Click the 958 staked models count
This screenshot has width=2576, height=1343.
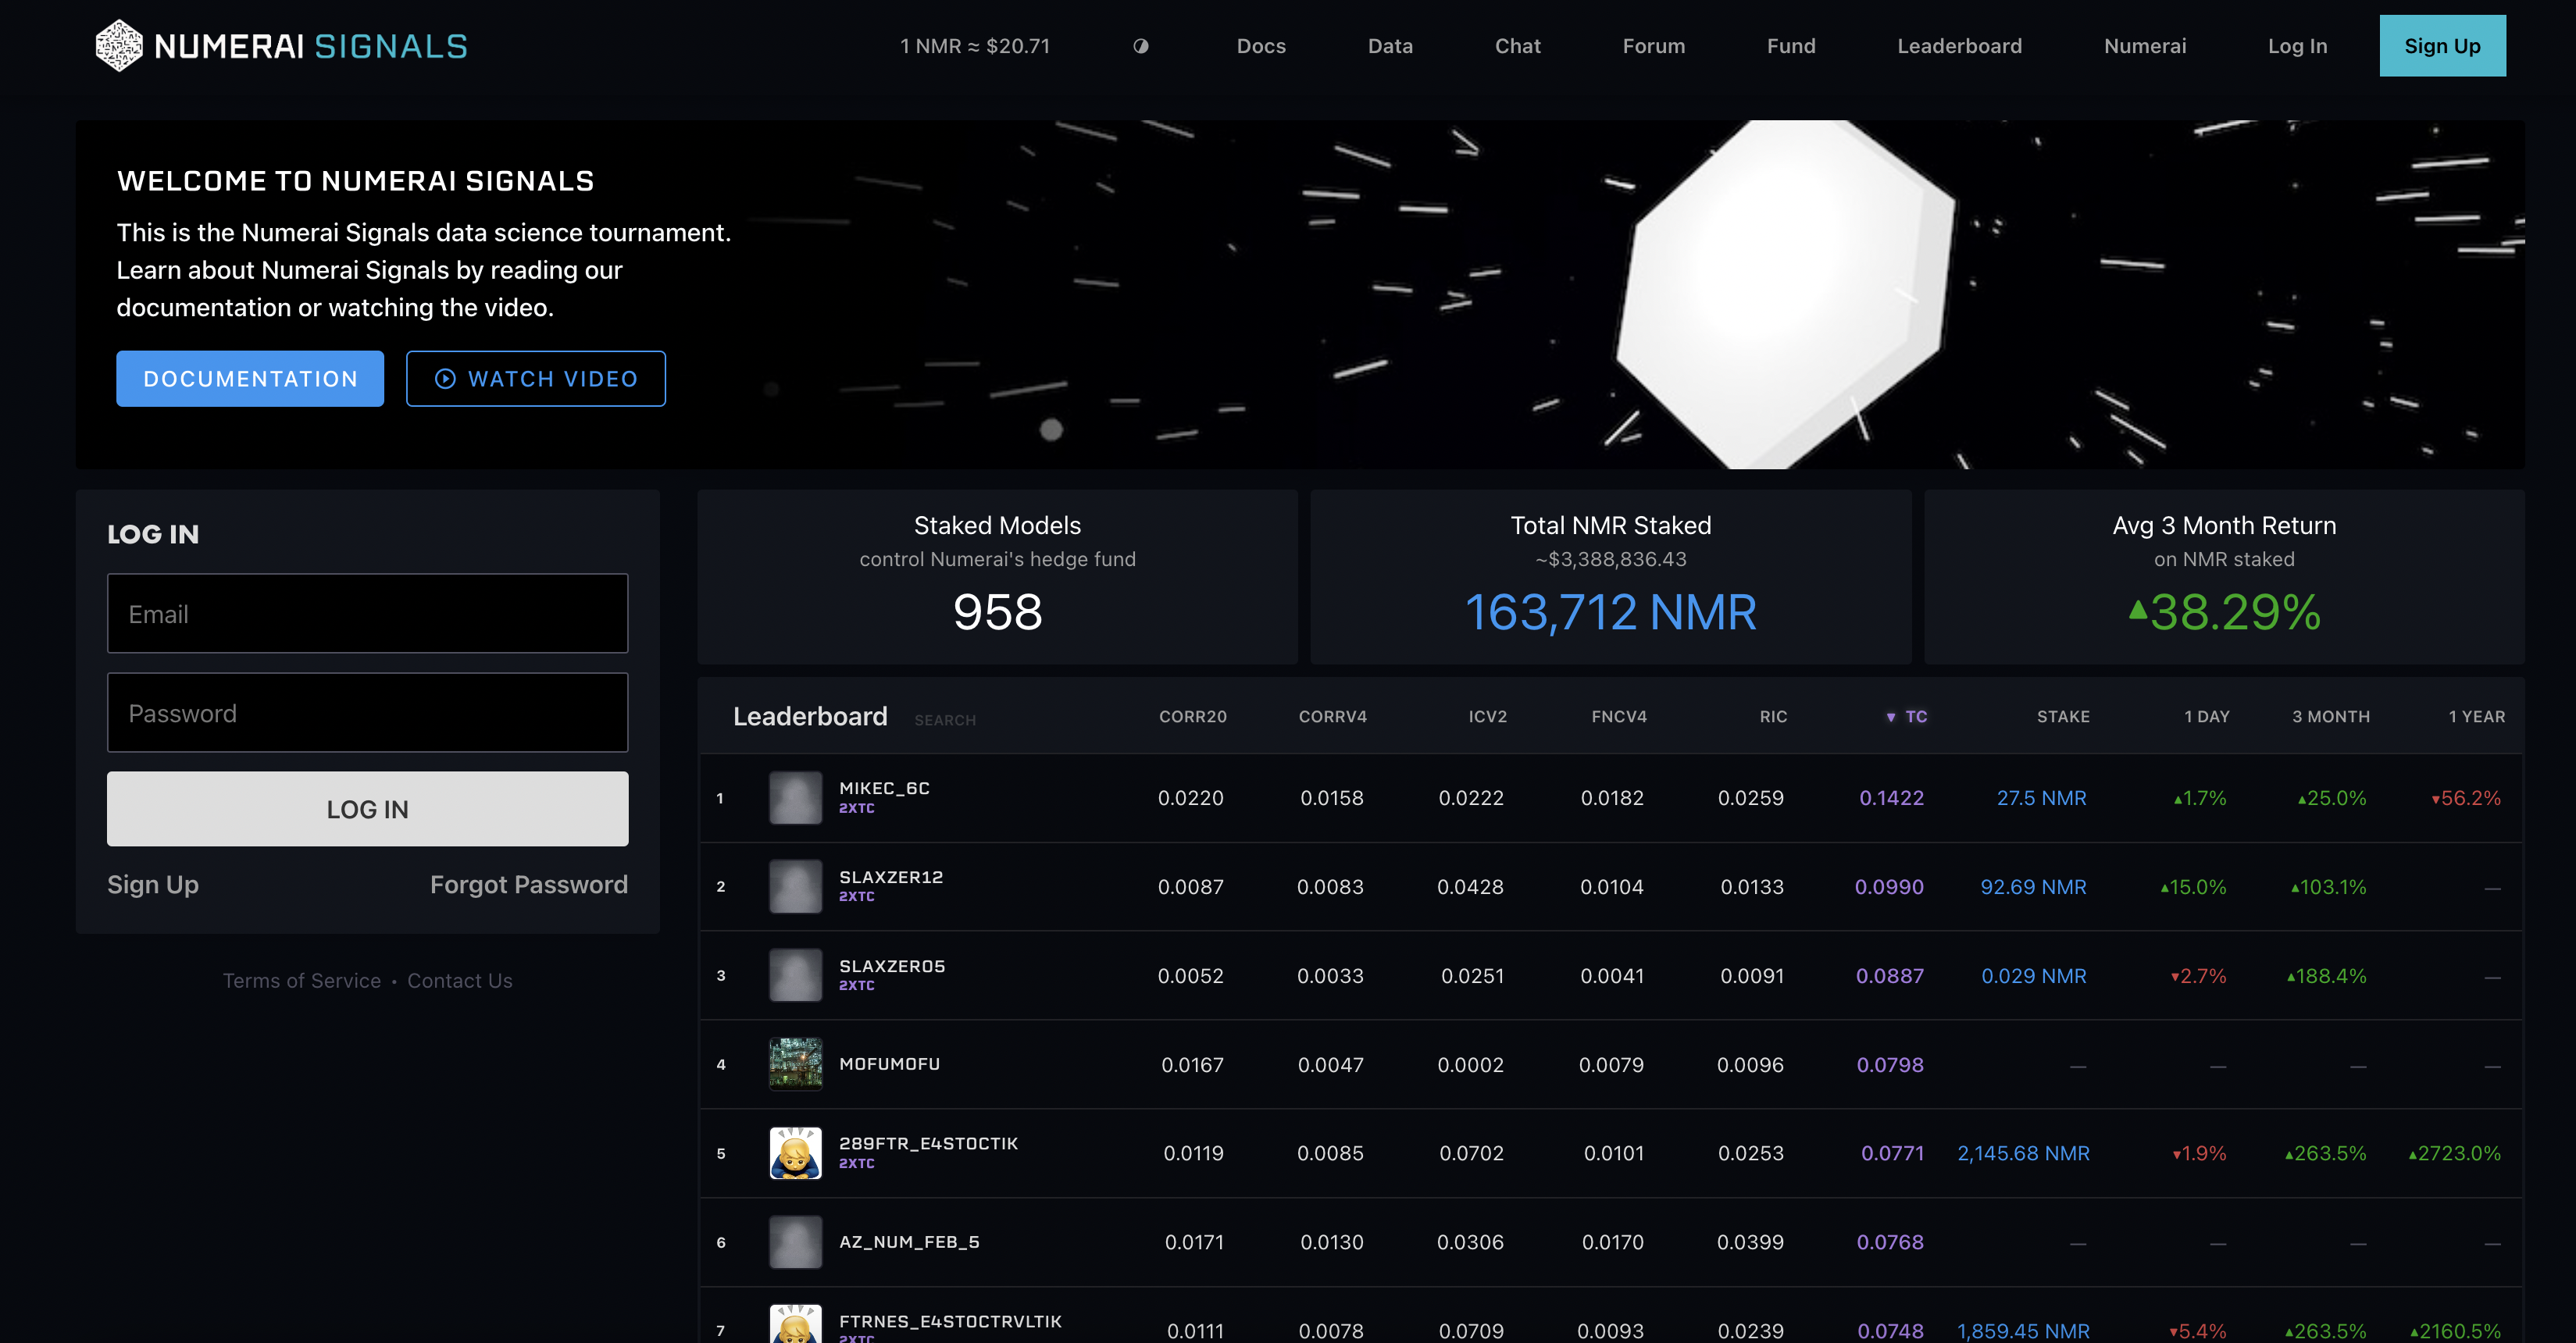coord(997,612)
